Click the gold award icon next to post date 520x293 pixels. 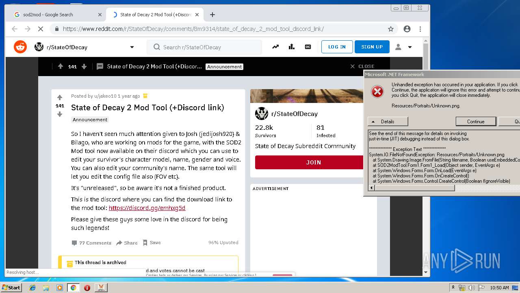[145, 96]
